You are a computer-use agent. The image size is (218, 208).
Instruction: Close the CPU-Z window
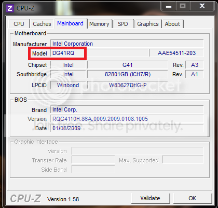tap(202, 6)
